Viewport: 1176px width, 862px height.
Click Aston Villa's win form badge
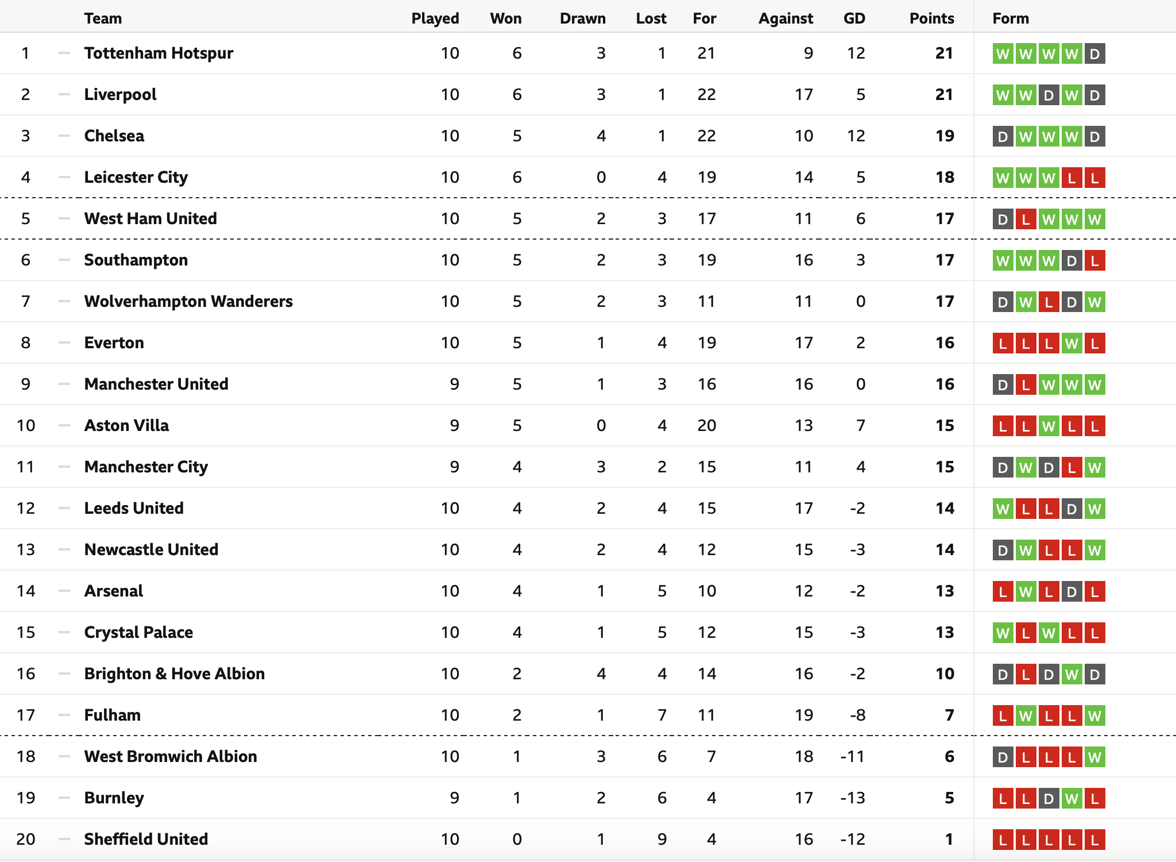(x=1049, y=426)
